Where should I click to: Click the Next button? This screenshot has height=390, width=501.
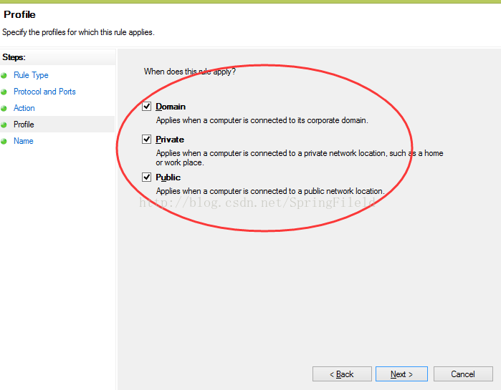[401, 374]
